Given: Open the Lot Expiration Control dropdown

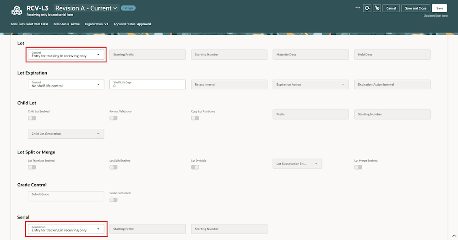Looking at the screenshot, I should [x=66, y=84].
